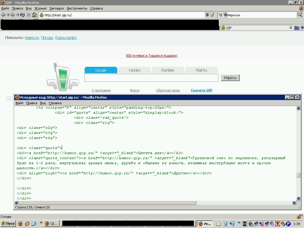Open the О программе link
Viewport: 304px width, 228px height.
point(101,90)
